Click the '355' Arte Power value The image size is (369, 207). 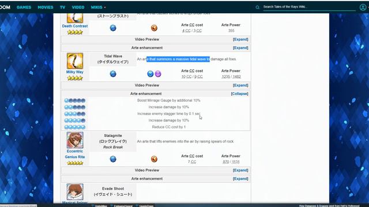(231, 30)
